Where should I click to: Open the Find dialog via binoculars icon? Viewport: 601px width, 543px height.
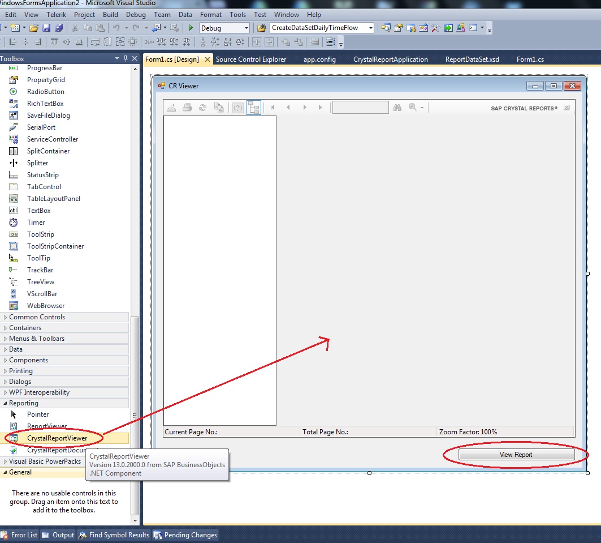click(398, 107)
